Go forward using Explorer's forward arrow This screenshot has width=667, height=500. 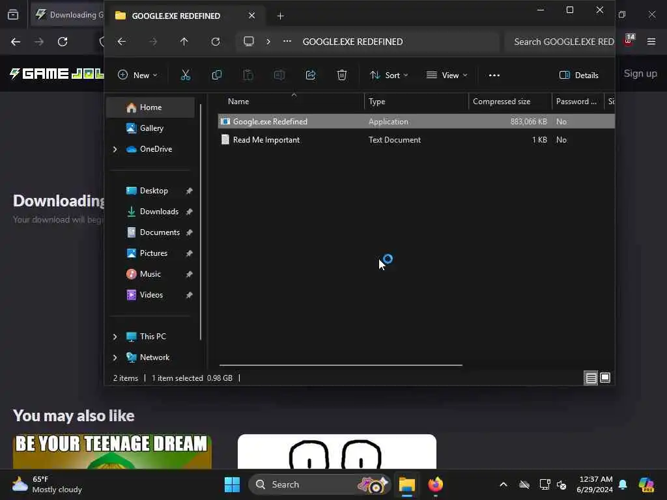153,42
